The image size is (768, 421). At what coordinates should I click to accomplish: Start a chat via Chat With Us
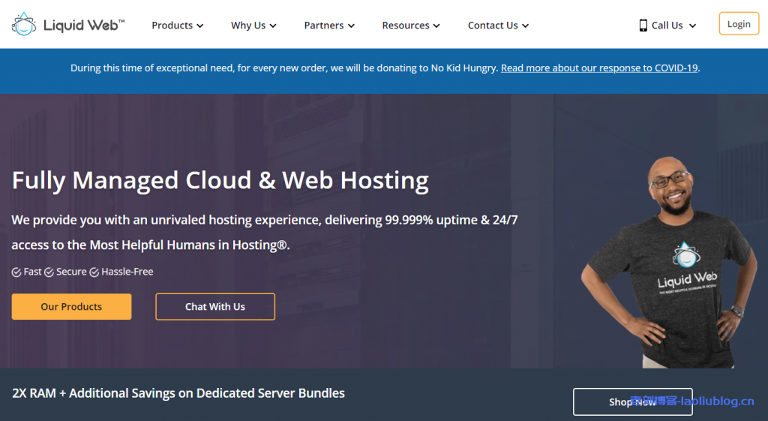tap(215, 306)
